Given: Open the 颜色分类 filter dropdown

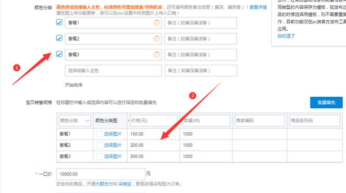Looking at the screenshot, I should [x=75, y=121].
